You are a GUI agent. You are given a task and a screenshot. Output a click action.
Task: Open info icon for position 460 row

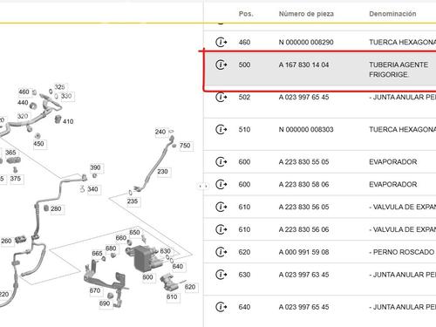pyautogui.click(x=221, y=42)
